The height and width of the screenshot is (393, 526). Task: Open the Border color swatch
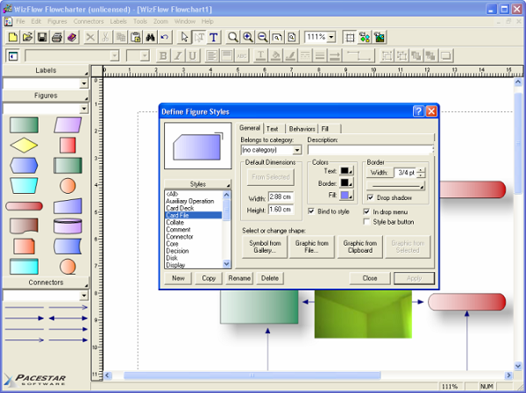pos(346,183)
